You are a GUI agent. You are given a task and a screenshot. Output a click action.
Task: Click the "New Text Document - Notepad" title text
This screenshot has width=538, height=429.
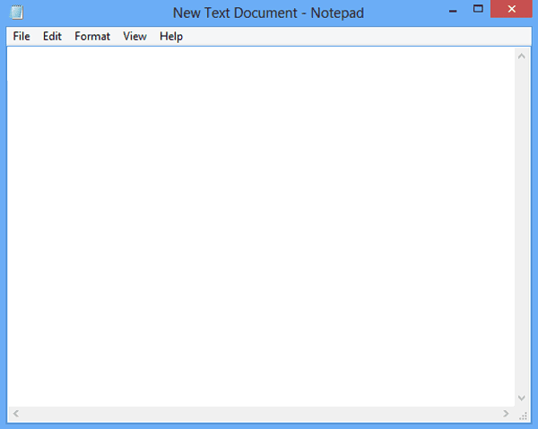[268, 13]
